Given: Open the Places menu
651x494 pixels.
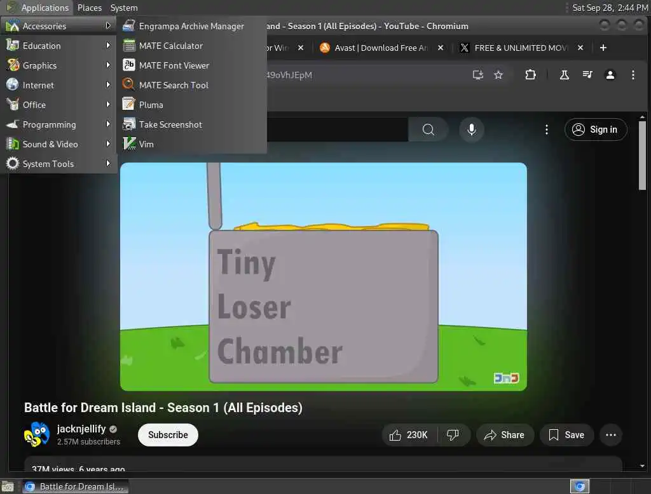Looking at the screenshot, I should pos(89,8).
